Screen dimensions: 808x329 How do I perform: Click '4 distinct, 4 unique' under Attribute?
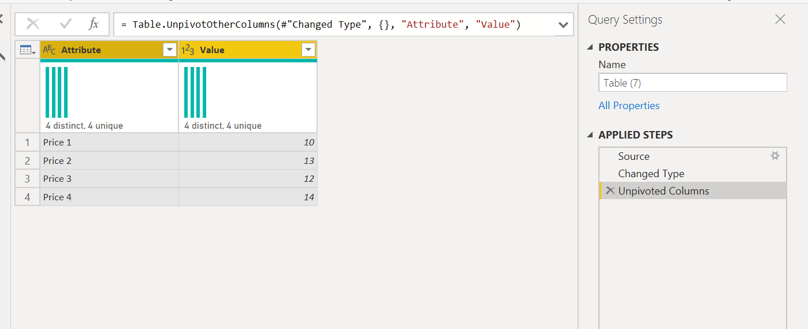(x=84, y=126)
